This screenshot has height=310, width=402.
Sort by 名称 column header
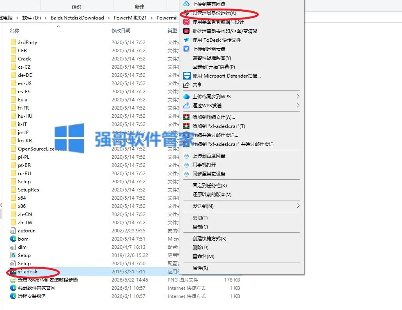pos(14,30)
